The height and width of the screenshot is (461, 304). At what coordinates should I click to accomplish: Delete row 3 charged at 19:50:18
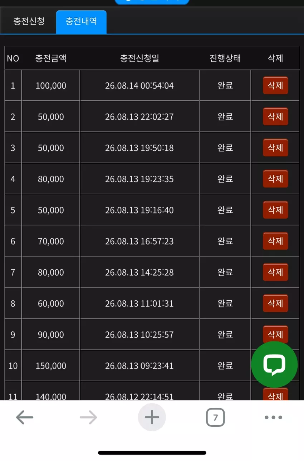(275, 147)
